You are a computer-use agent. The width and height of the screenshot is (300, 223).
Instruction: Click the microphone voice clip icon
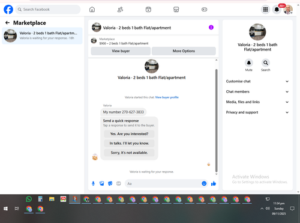point(93,183)
